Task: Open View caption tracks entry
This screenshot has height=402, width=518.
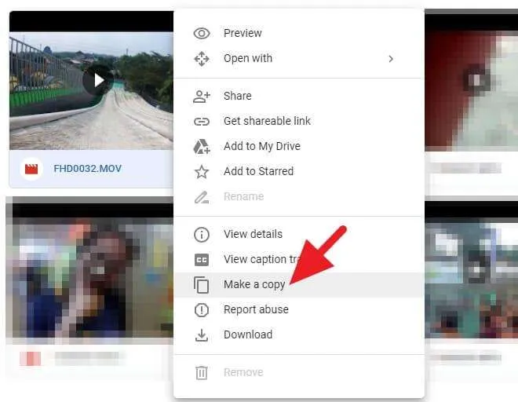Action: (299, 260)
